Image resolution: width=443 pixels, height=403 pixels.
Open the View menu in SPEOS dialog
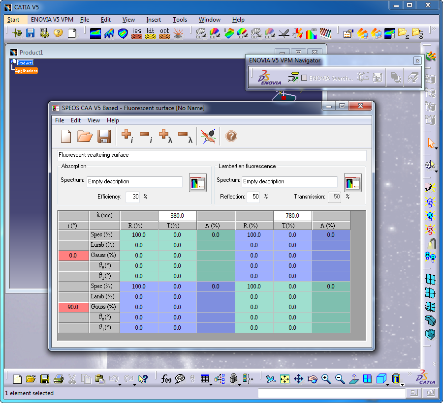(x=94, y=120)
